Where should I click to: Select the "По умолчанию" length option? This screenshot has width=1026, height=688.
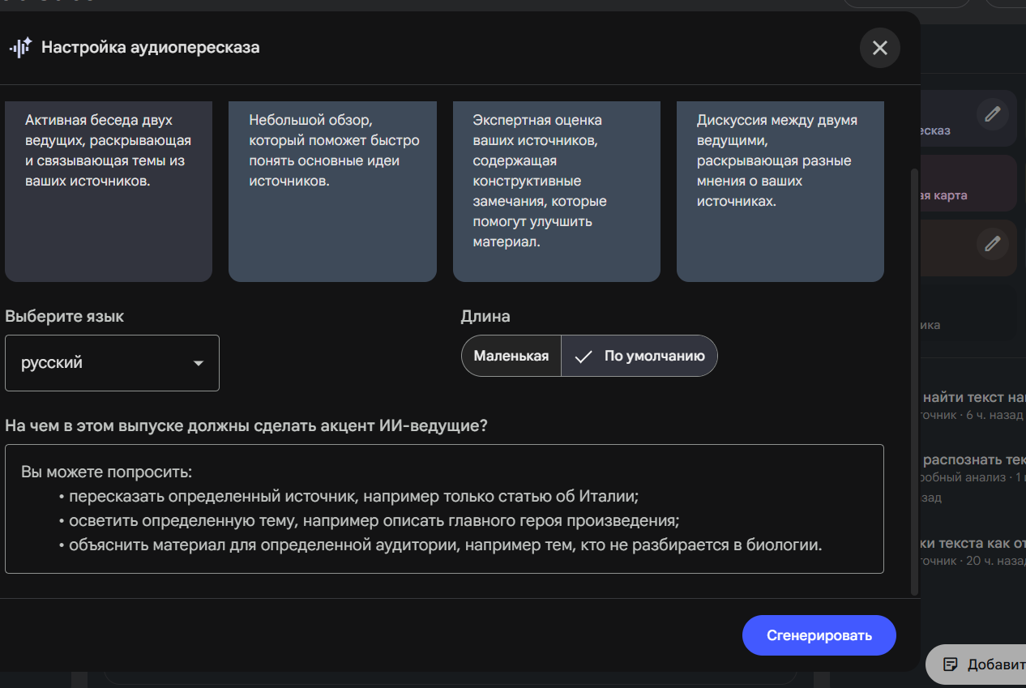(639, 356)
